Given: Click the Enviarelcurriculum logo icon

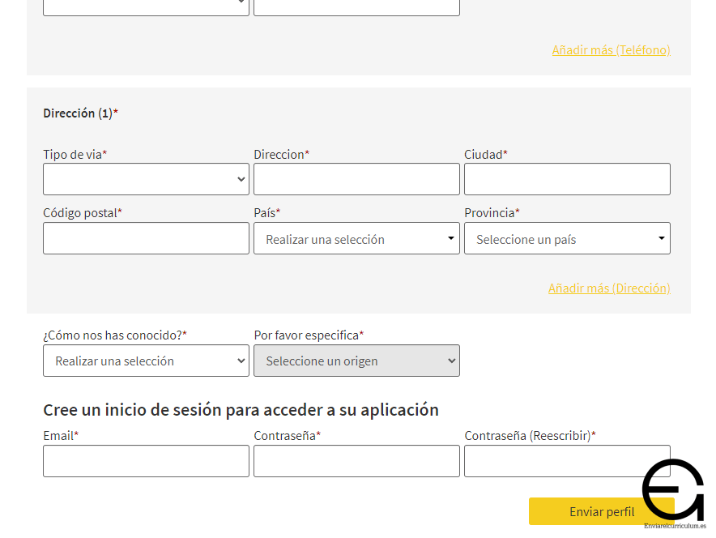Looking at the screenshot, I should (673, 489).
